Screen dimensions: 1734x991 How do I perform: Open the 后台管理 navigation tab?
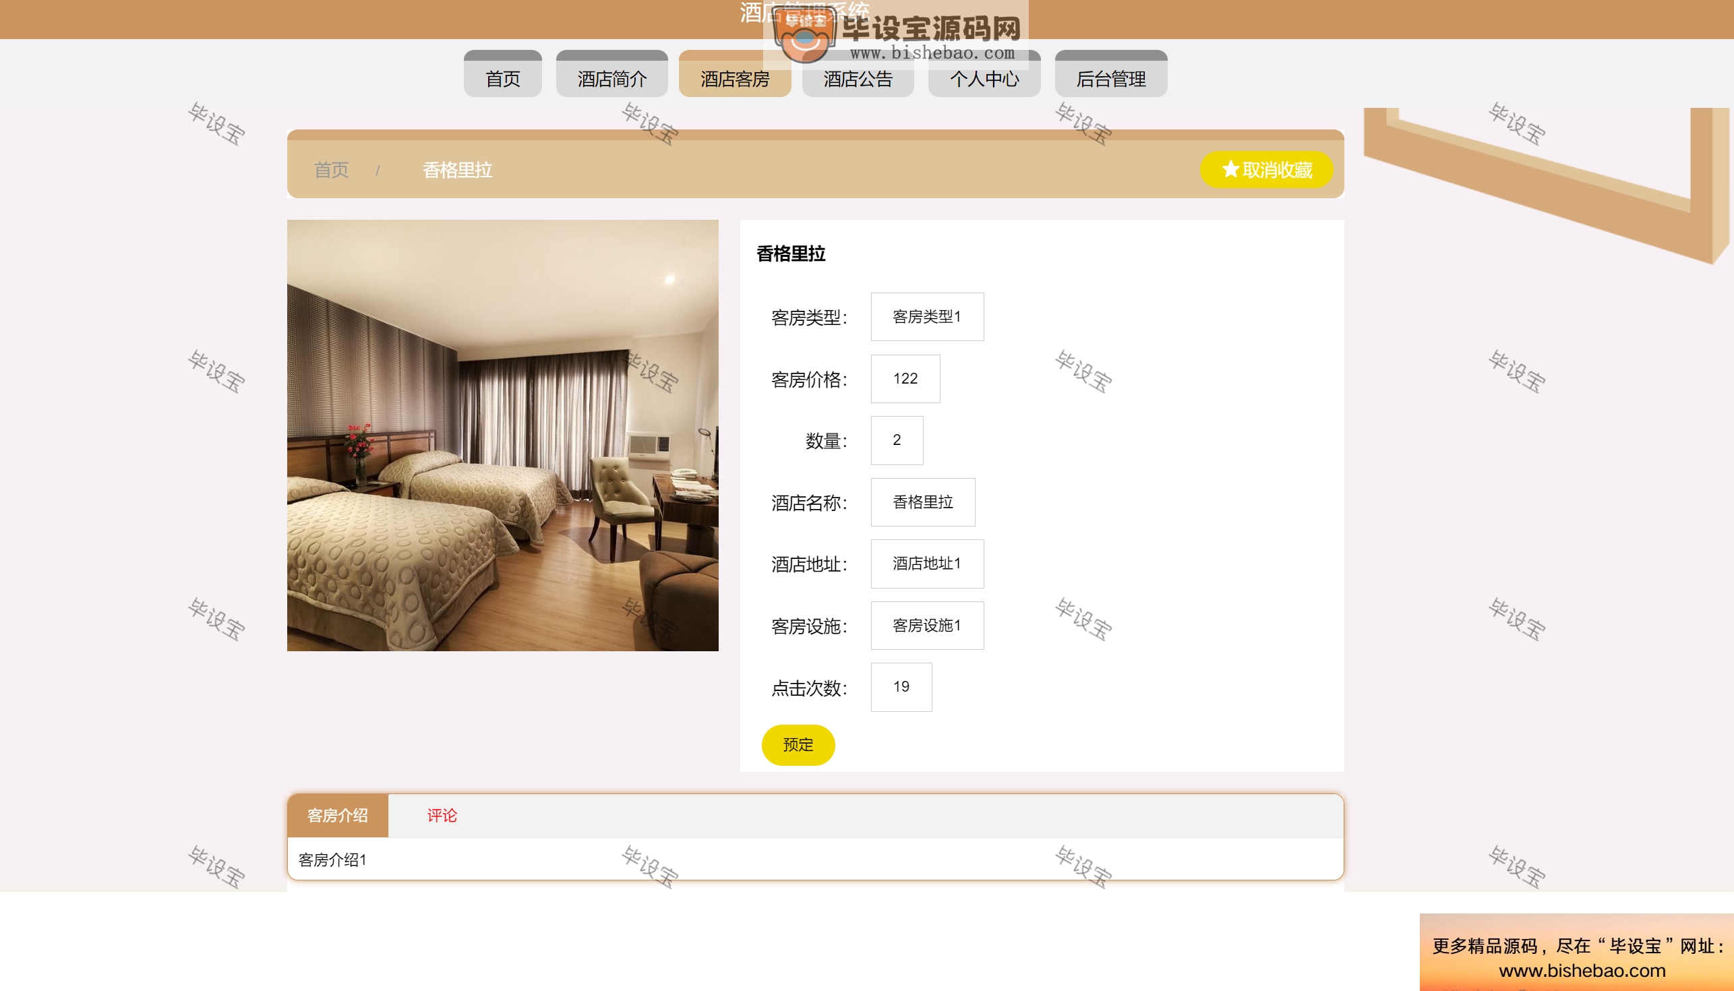coord(1110,73)
